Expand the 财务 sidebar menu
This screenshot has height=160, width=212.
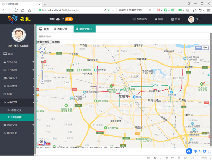[x=17, y=94]
